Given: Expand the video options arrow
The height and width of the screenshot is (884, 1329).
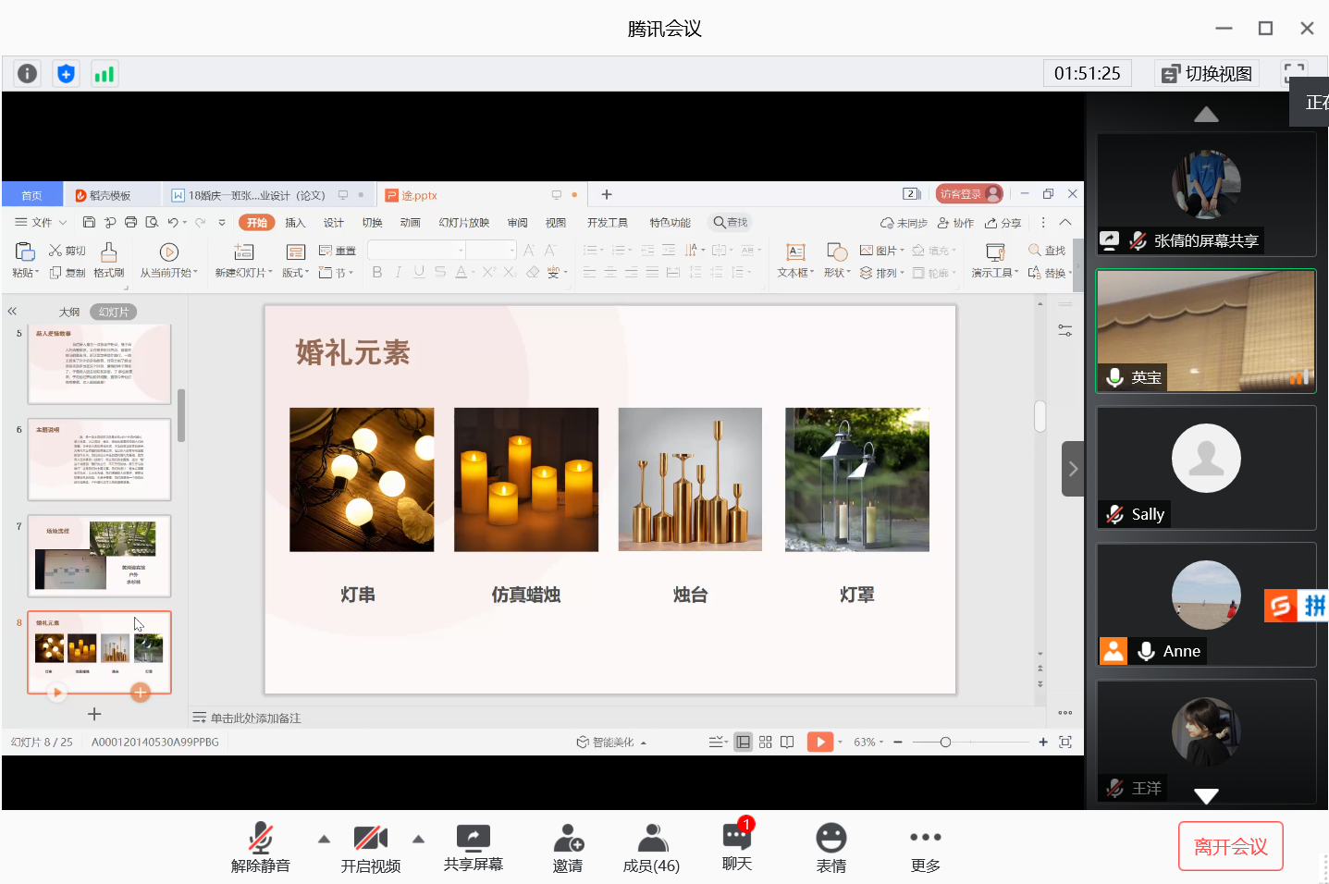Looking at the screenshot, I should [x=418, y=840].
